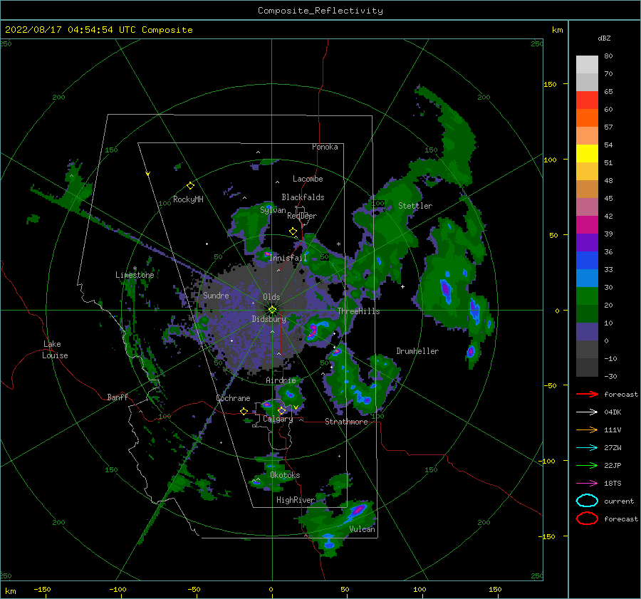
Task: Click the Blackfalds city label
Action: 303,197
